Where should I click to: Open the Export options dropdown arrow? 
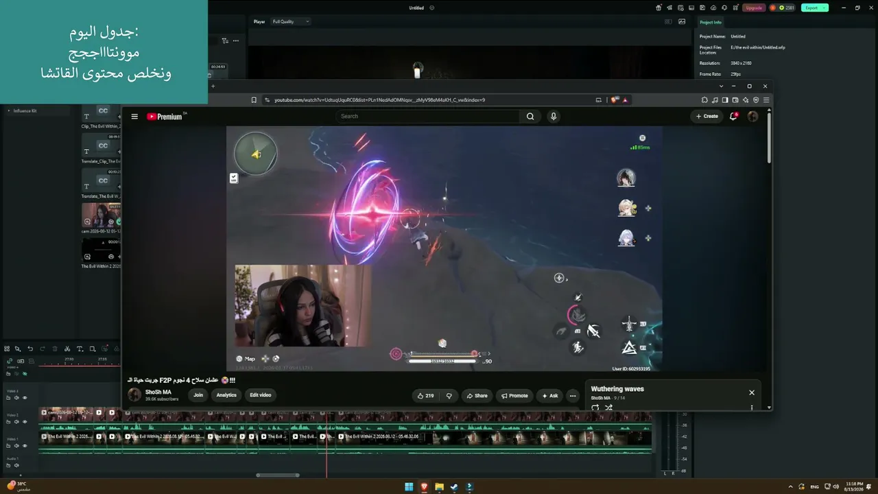pos(824,8)
